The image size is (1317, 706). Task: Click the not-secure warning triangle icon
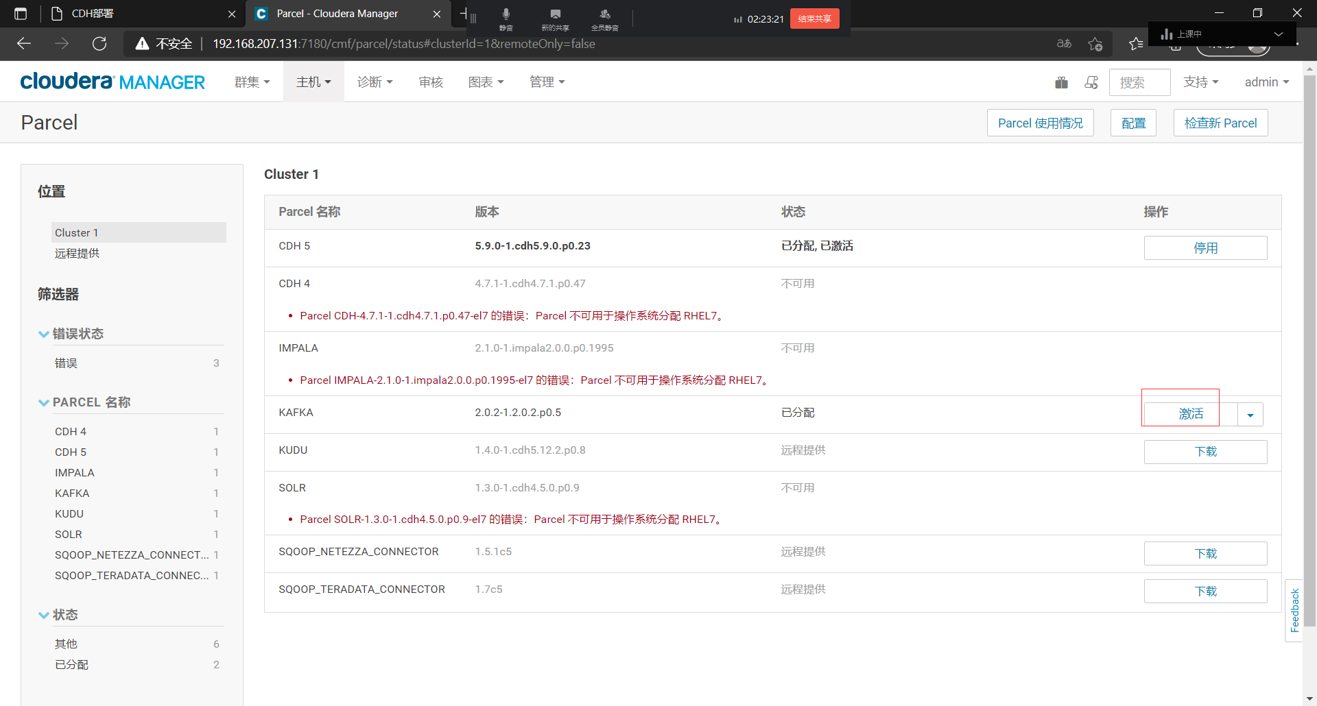click(x=142, y=44)
